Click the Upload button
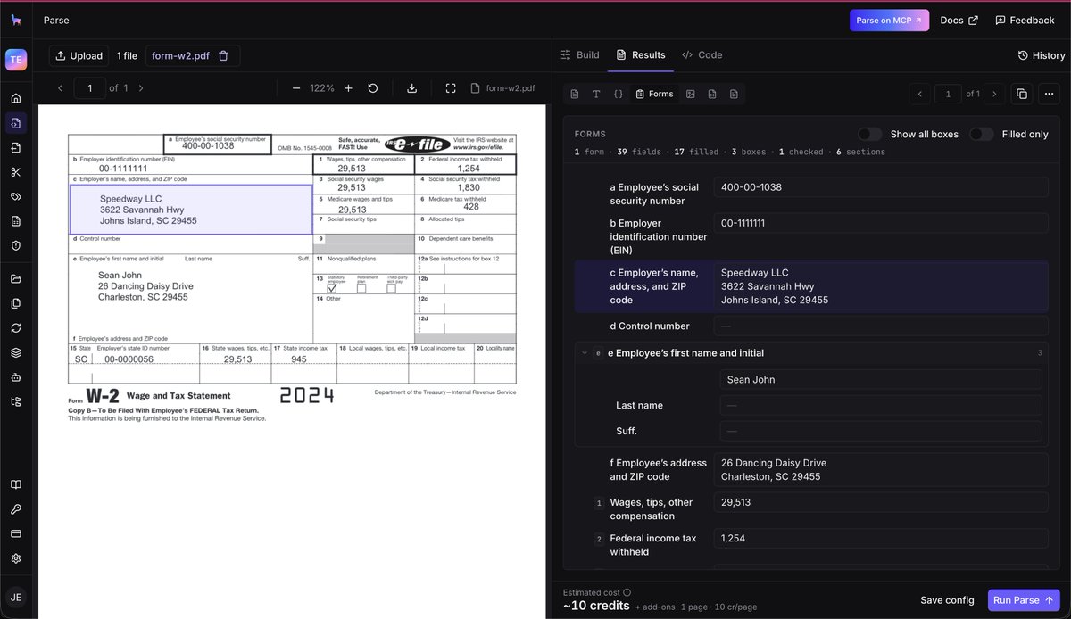The height and width of the screenshot is (619, 1071). (x=79, y=55)
